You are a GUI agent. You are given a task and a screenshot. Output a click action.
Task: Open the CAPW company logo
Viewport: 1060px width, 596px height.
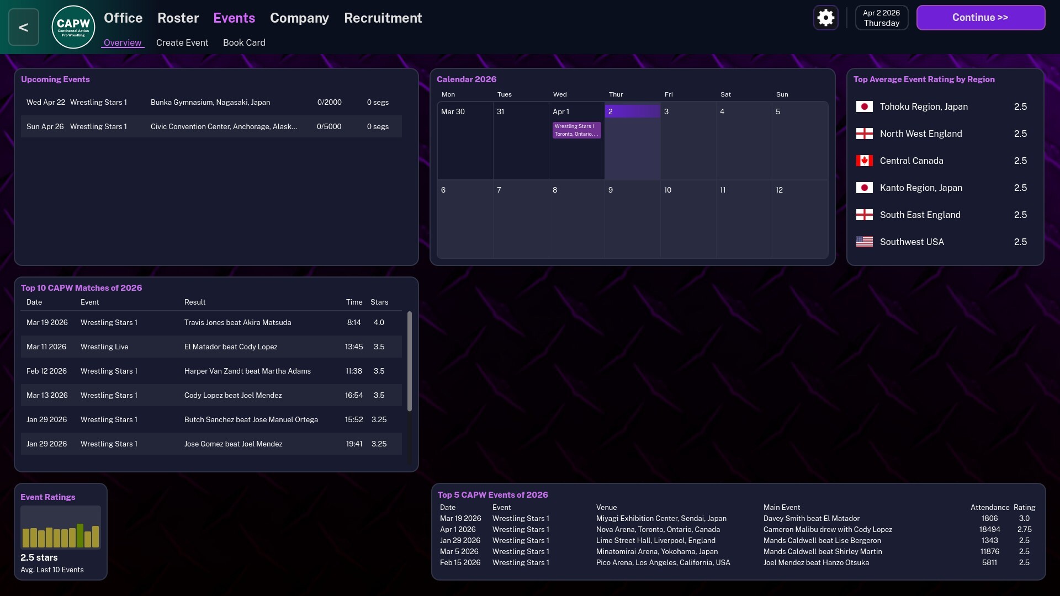[73, 27]
